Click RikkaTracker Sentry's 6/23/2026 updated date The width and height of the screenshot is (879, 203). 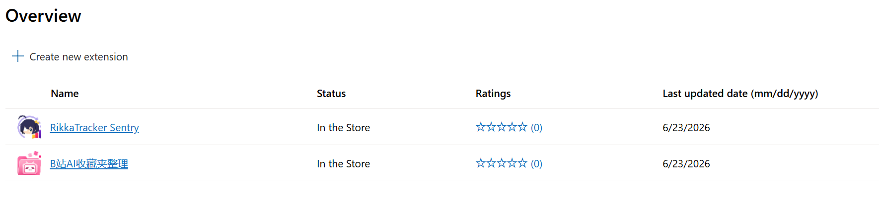[686, 128]
